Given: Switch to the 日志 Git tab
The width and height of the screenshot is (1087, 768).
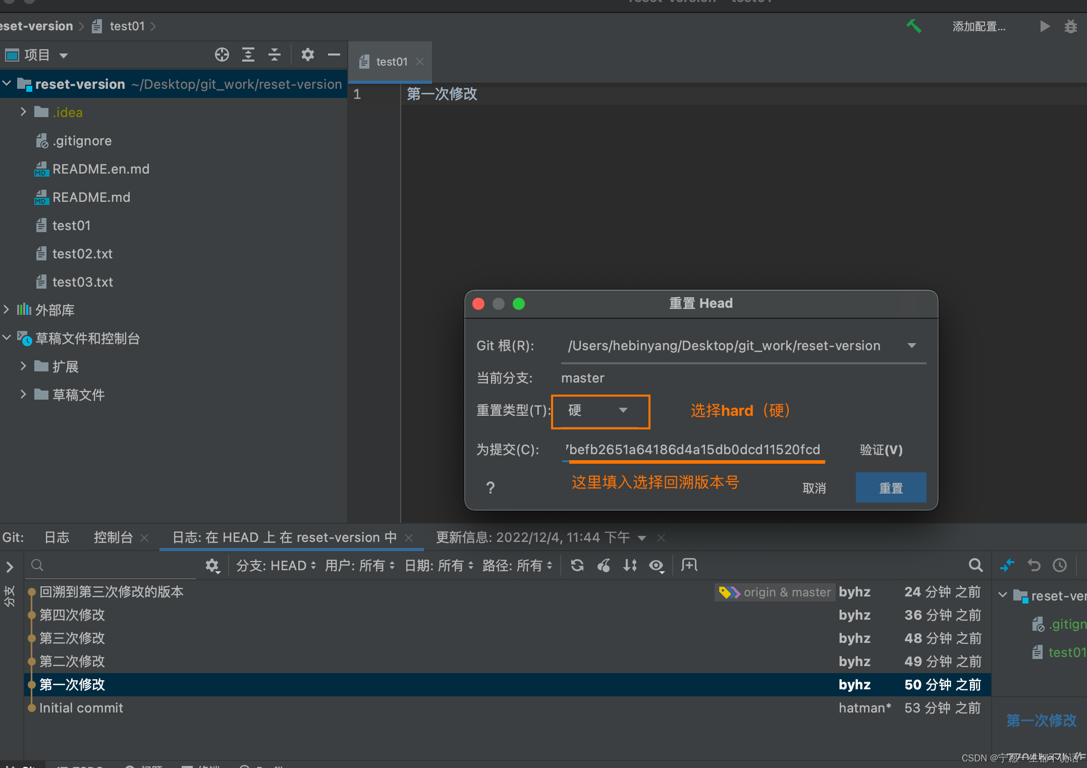Looking at the screenshot, I should coord(57,537).
